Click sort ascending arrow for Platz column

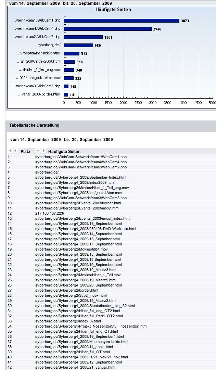10,151
